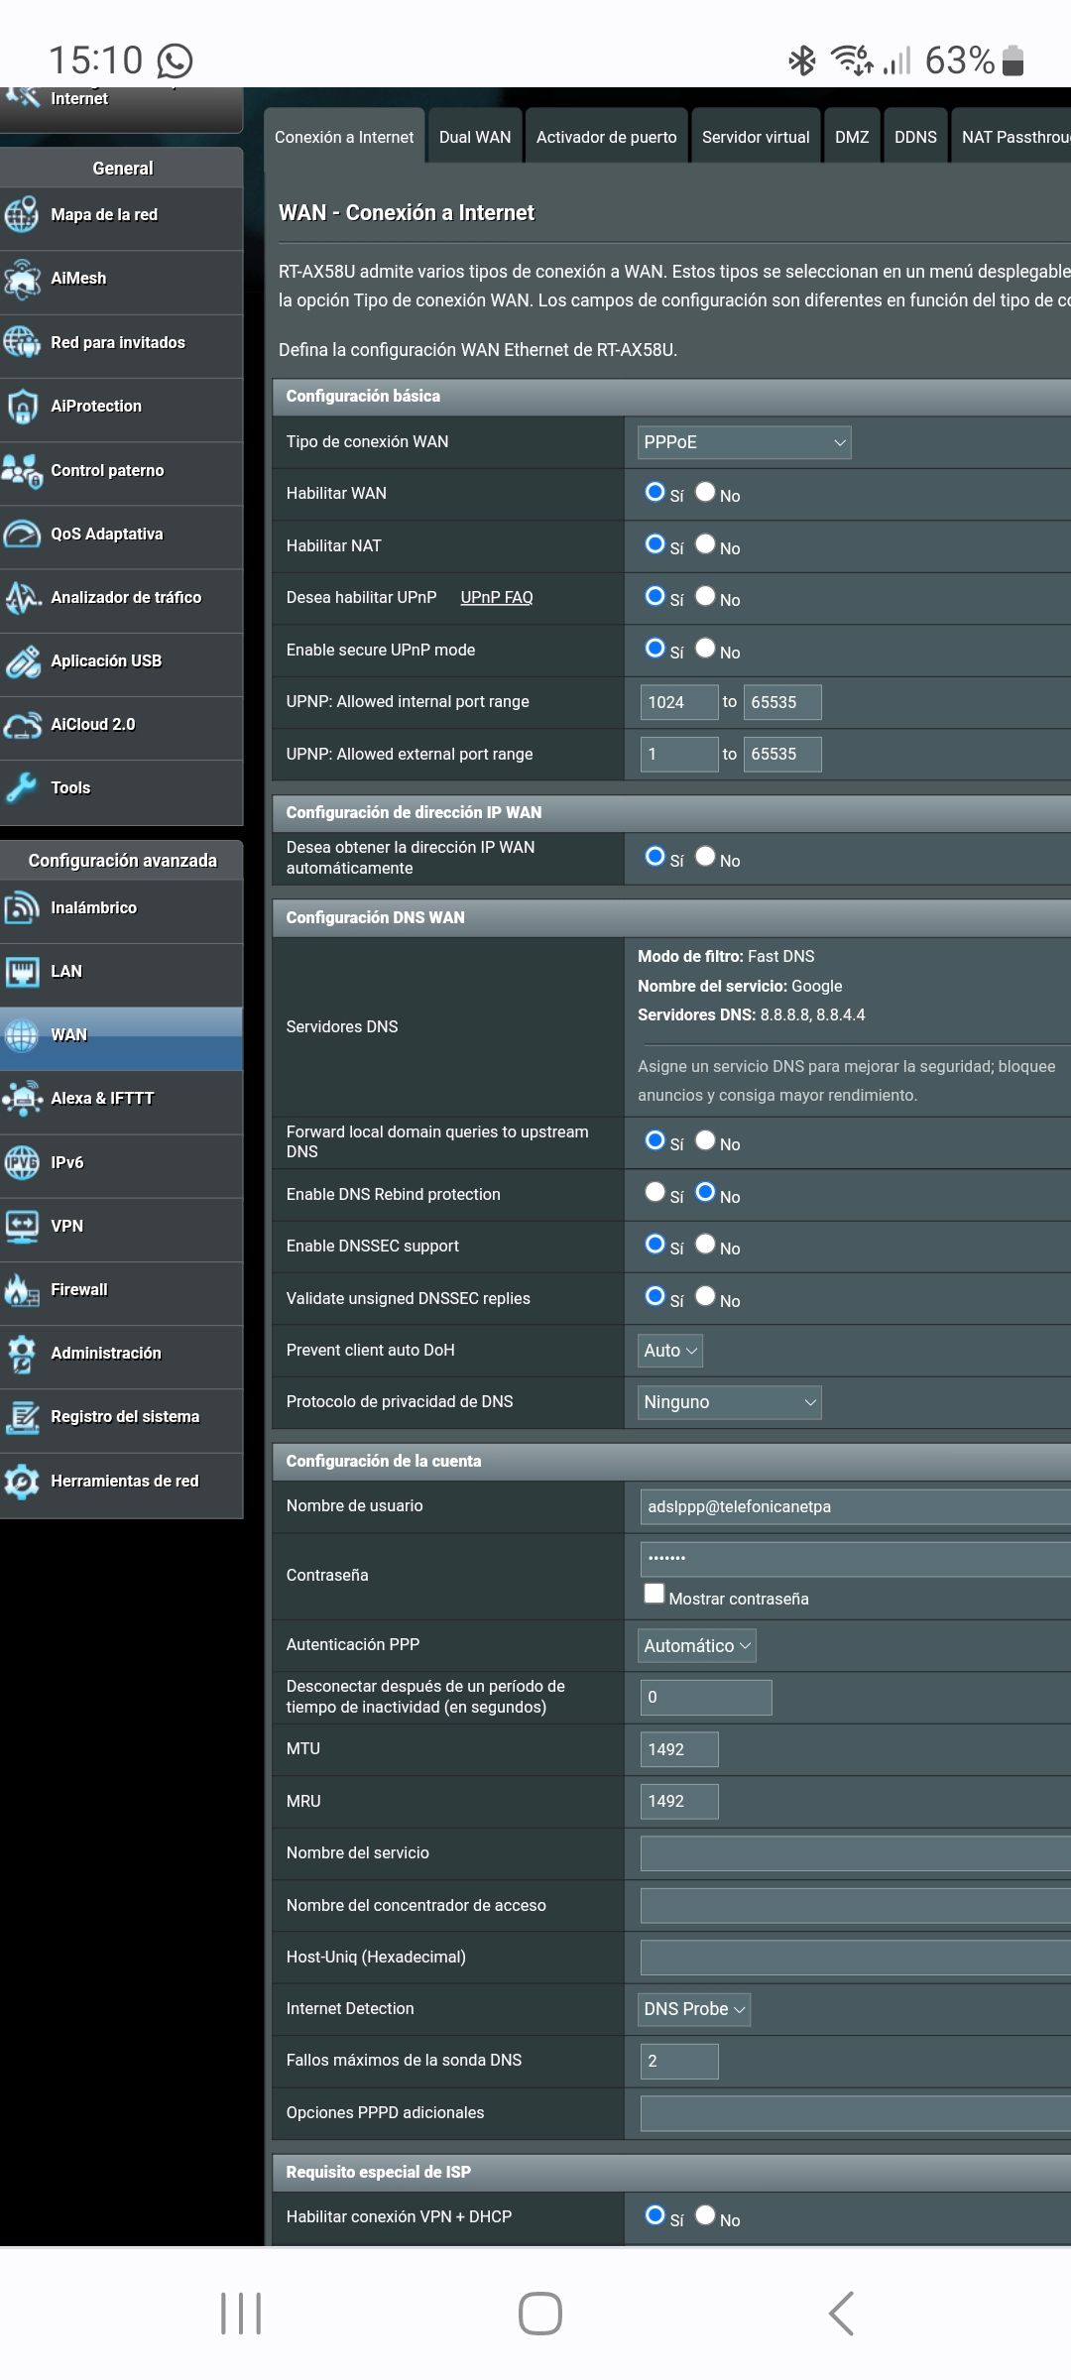Open the Firewall flame icon
Screen dimensions: 1071x2380
tap(22, 1289)
